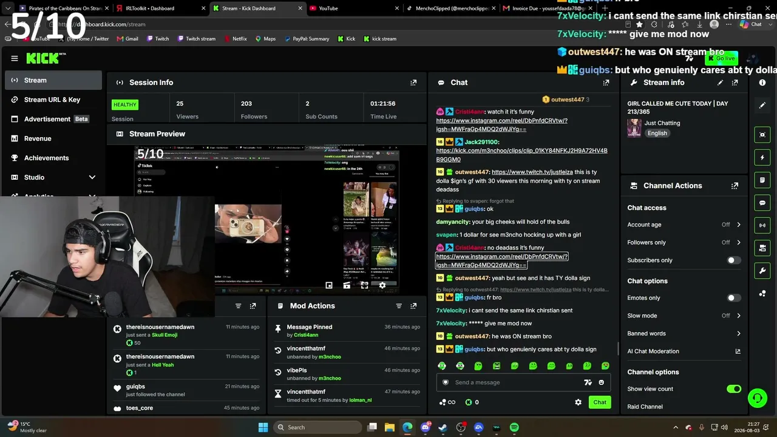Click the outwest447 pinned chat badge
777x437 pixels.
click(566, 100)
